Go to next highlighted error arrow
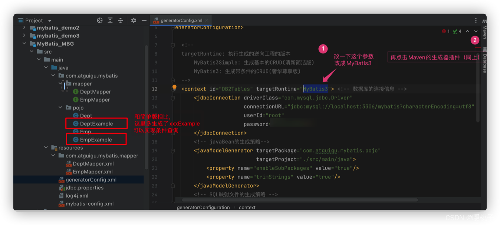This screenshot has height=225, width=500. [x=476, y=31]
